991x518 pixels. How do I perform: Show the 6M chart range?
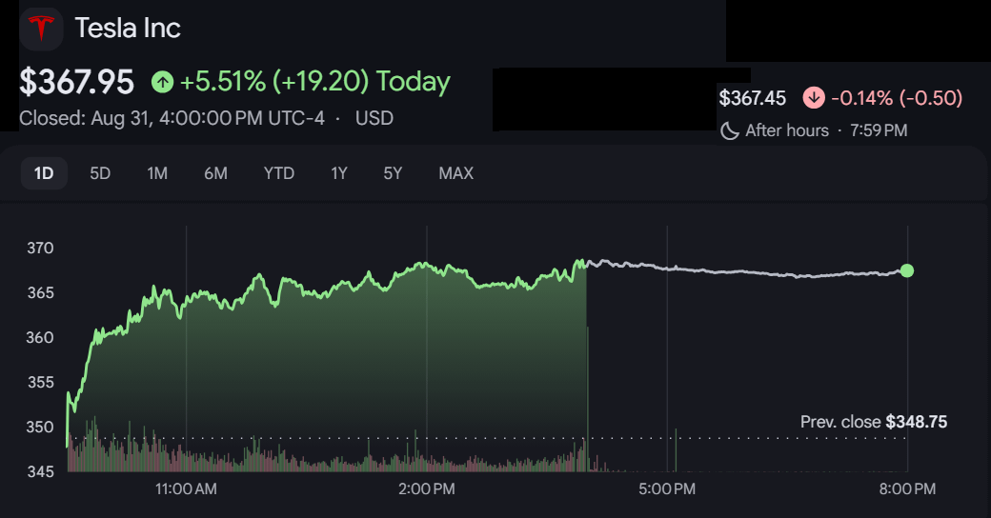[x=215, y=173]
